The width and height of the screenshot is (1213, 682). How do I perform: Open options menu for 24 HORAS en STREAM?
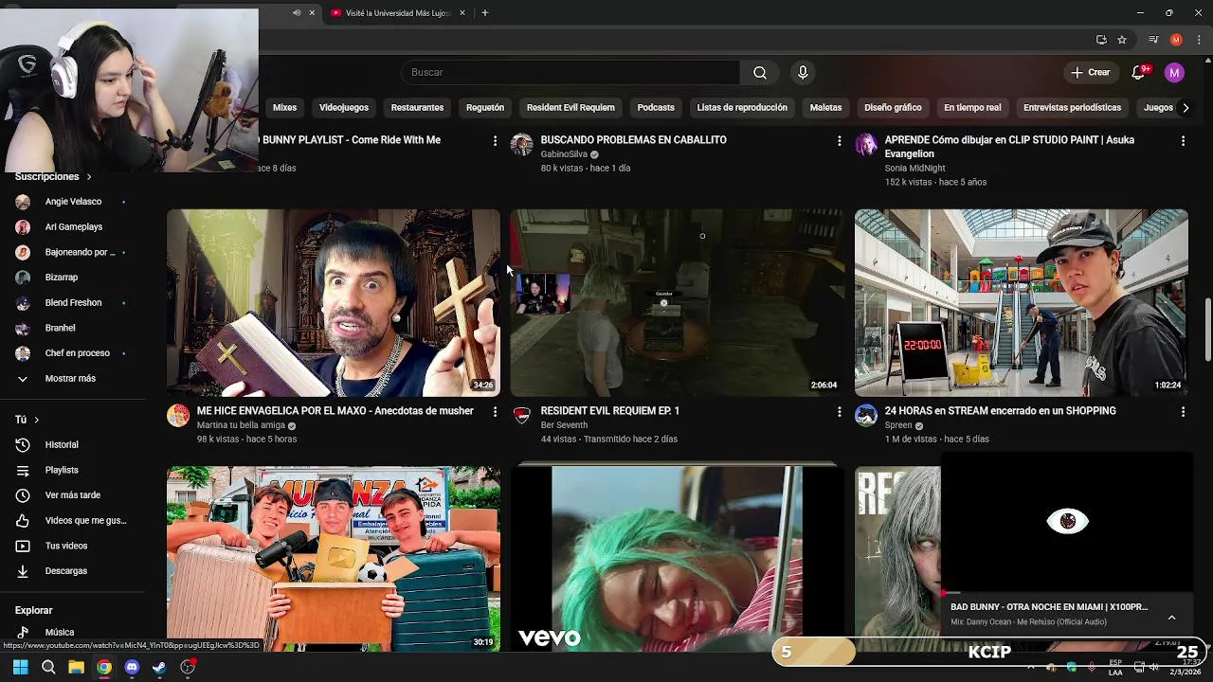(1183, 412)
